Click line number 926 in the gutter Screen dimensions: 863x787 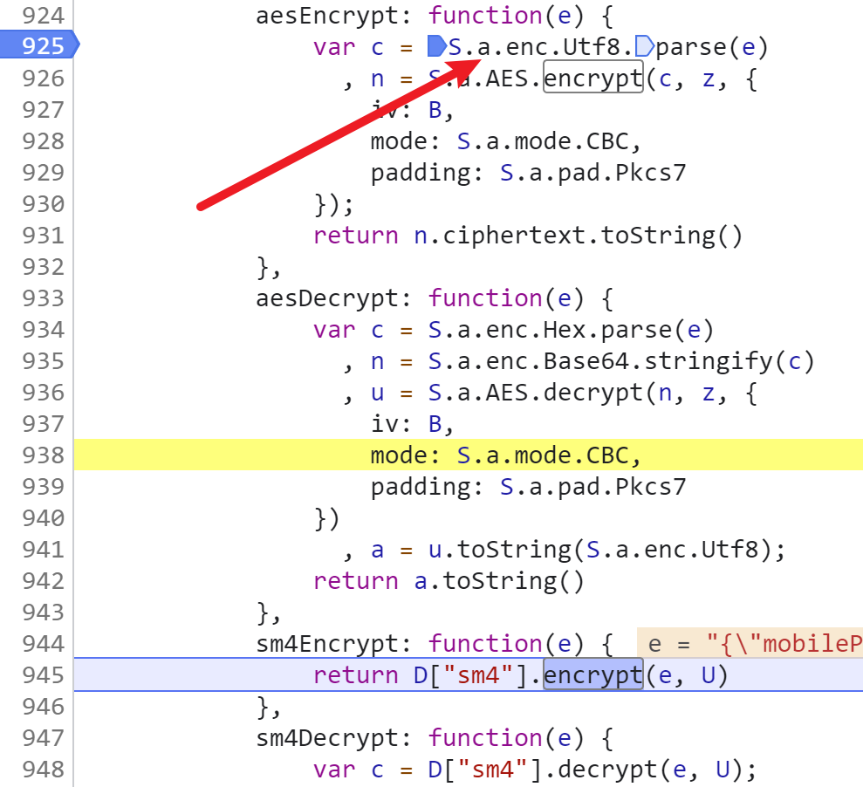tap(43, 79)
